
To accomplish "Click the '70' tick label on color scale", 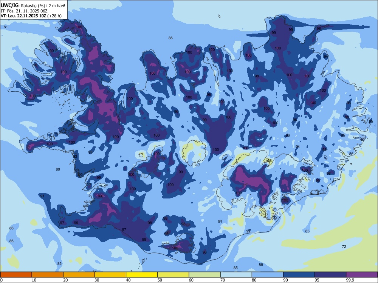I will [x=223, y=280].
